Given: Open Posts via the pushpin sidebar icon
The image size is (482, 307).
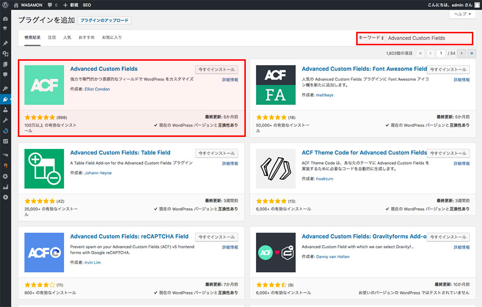Looking at the screenshot, I should click(x=5, y=43).
